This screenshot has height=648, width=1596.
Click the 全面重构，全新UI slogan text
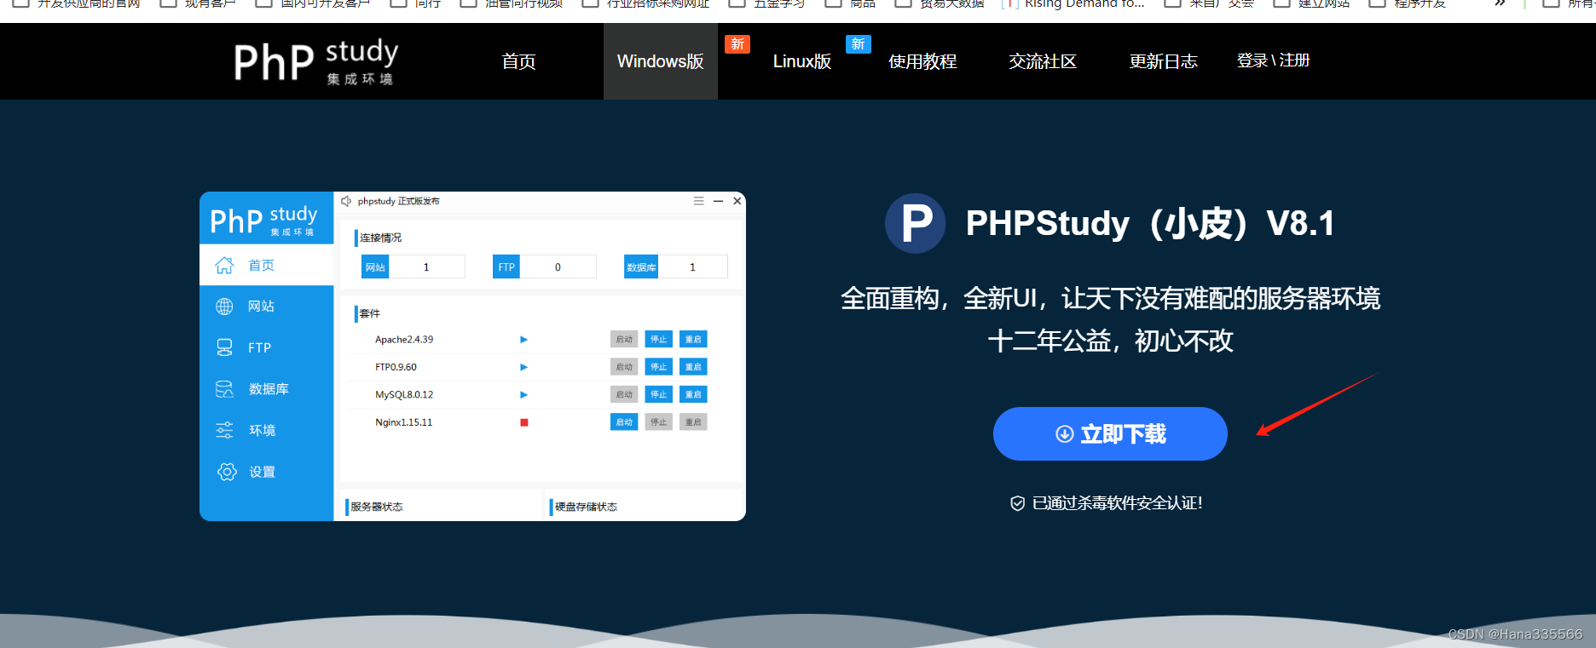1111,298
